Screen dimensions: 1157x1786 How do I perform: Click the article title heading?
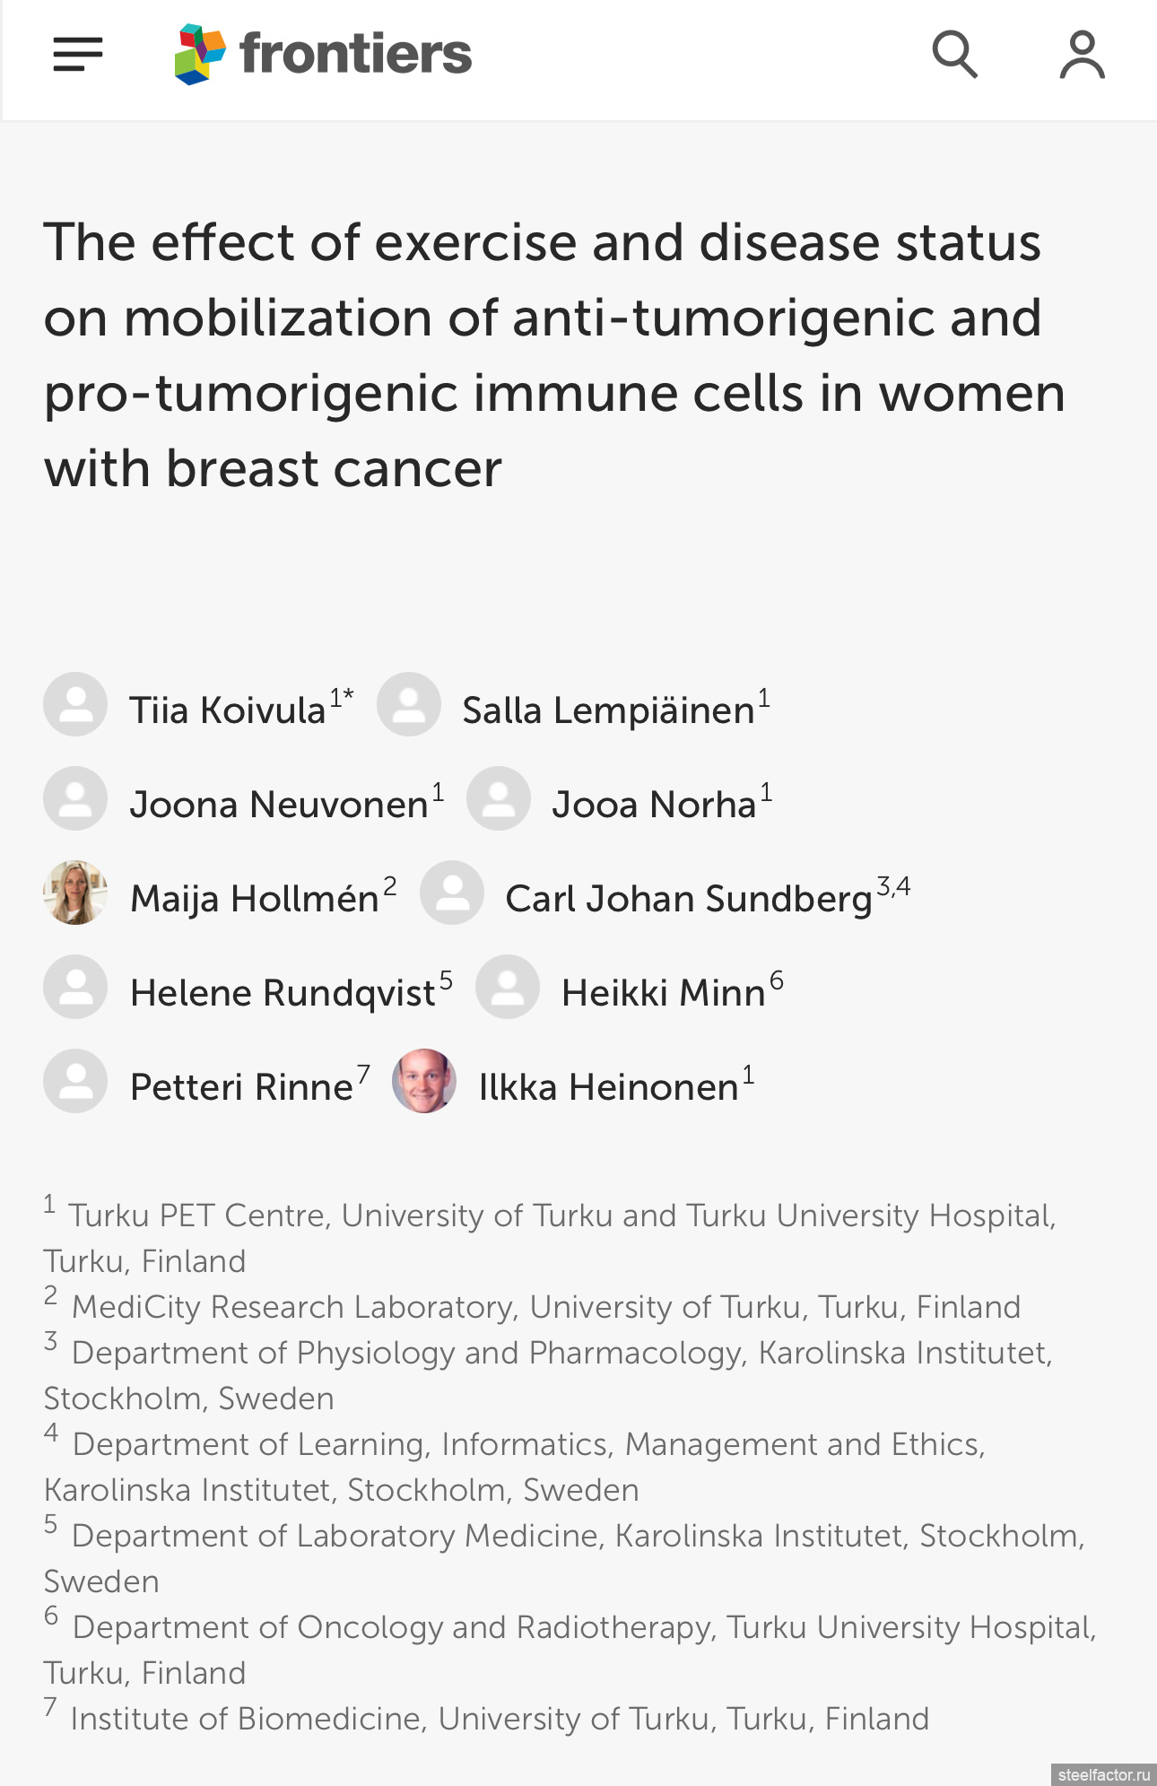click(554, 355)
